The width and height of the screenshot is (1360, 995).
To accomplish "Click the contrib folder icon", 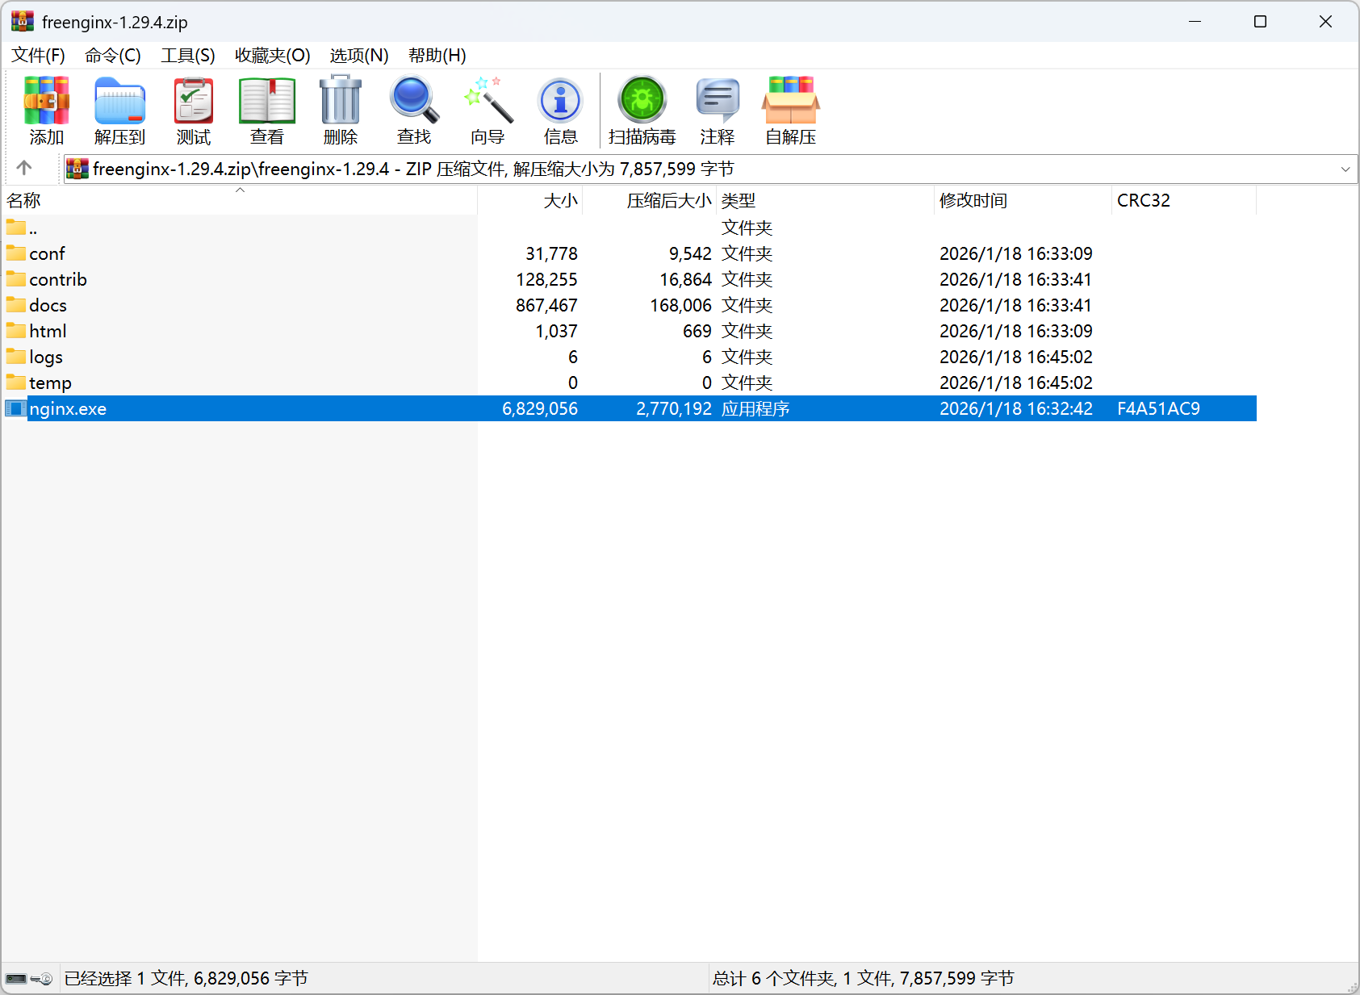I will click(15, 279).
